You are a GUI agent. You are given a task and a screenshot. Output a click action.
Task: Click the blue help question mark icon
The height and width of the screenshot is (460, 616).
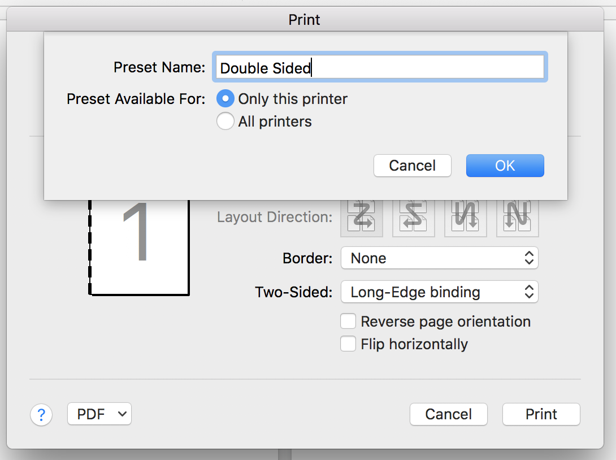tap(41, 415)
